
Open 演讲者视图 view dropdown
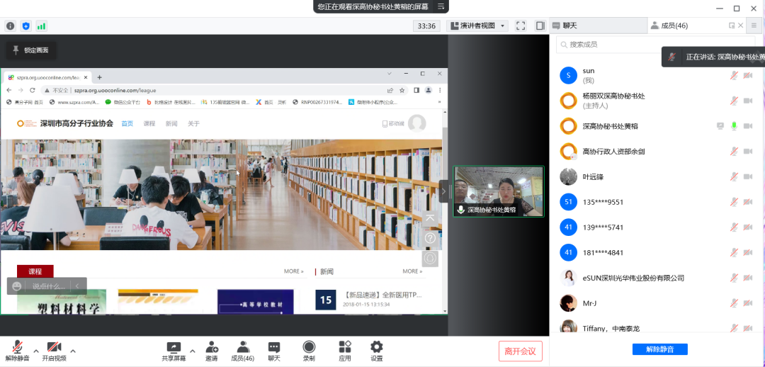pos(477,26)
